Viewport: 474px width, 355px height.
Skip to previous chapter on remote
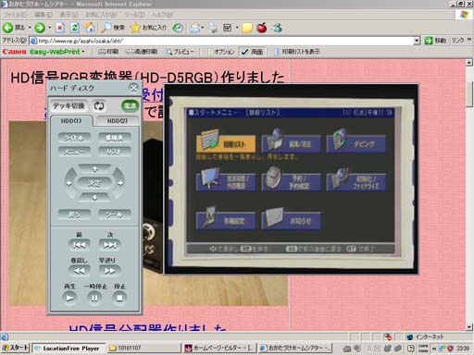pyautogui.click(x=79, y=245)
